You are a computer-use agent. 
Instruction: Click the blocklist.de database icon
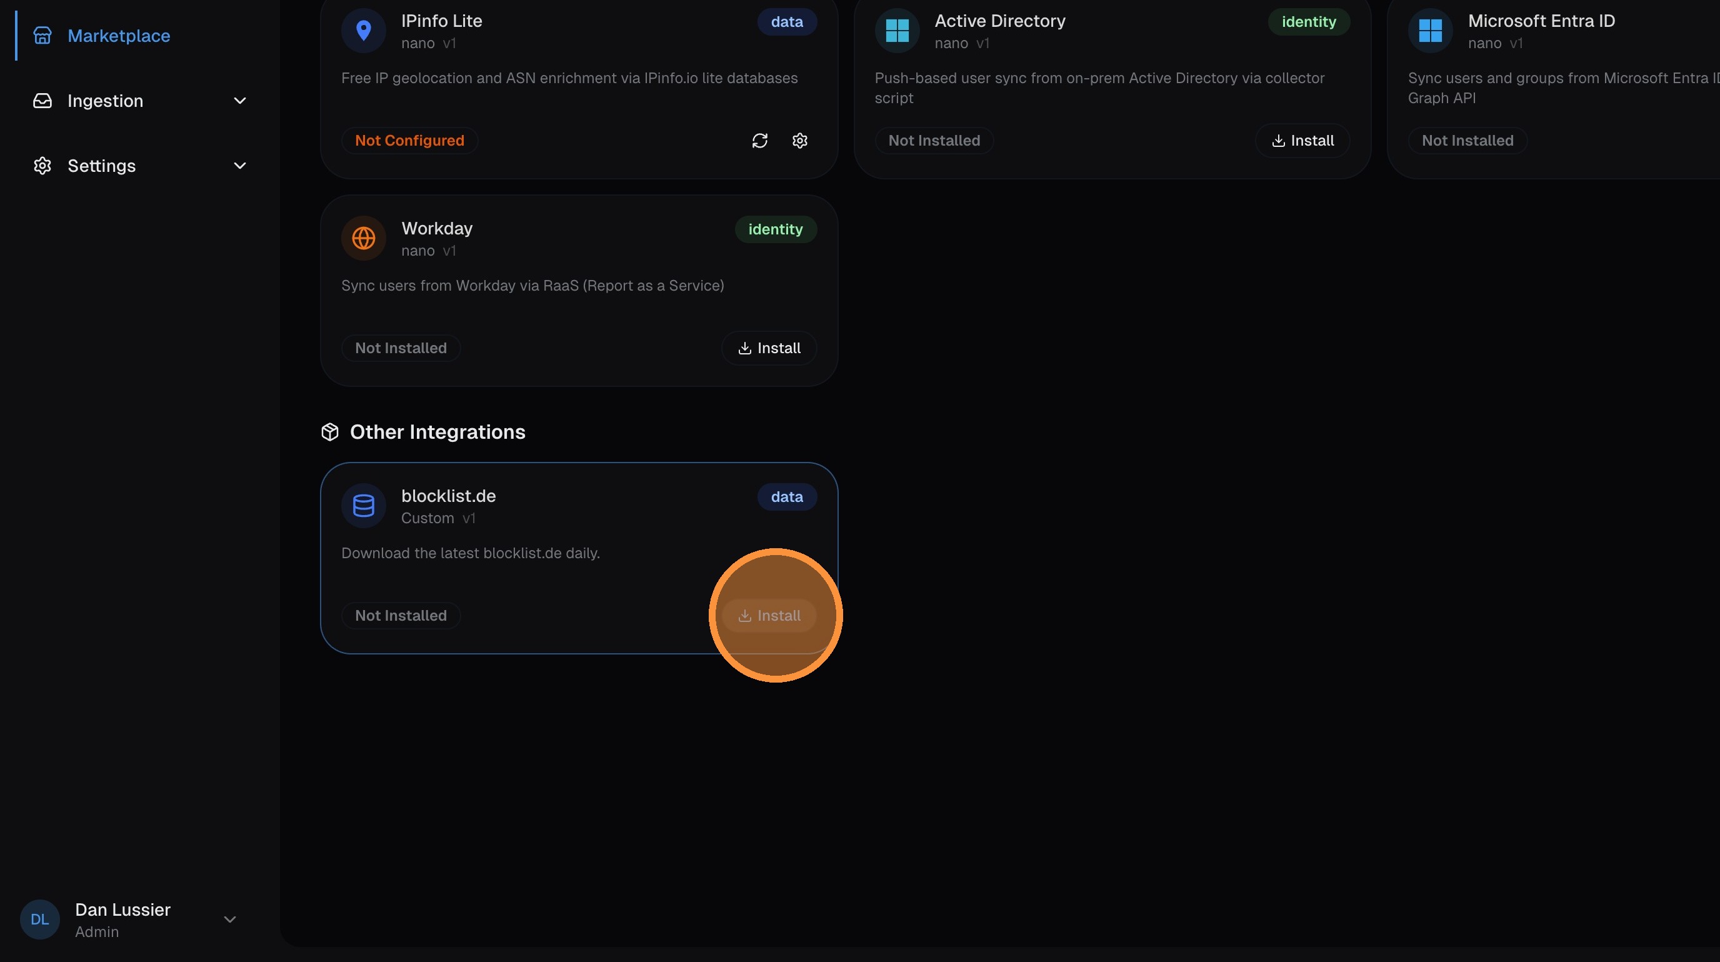coord(363,506)
